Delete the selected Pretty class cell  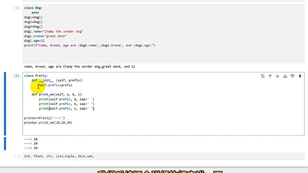pyautogui.click(x=300, y=76)
